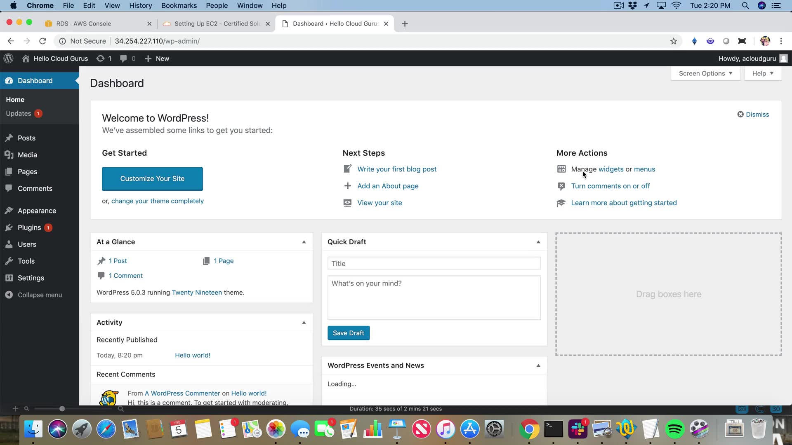Image resolution: width=792 pixels, height=445 pixels.
Task: Switch to the RDS AWS Console tab
Action: click(84, 24)
